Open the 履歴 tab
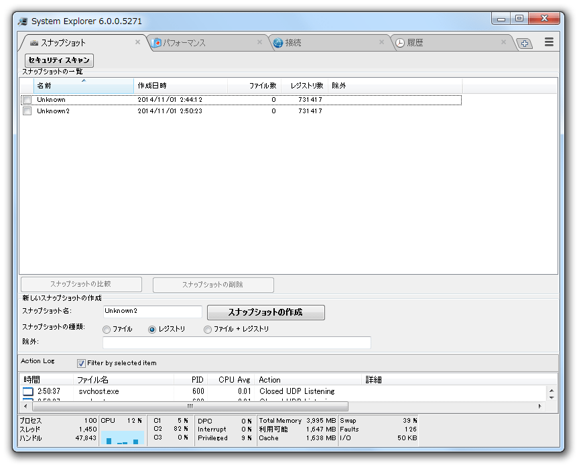The height and width of the screenshot is (467, 579). pos(450,43)
